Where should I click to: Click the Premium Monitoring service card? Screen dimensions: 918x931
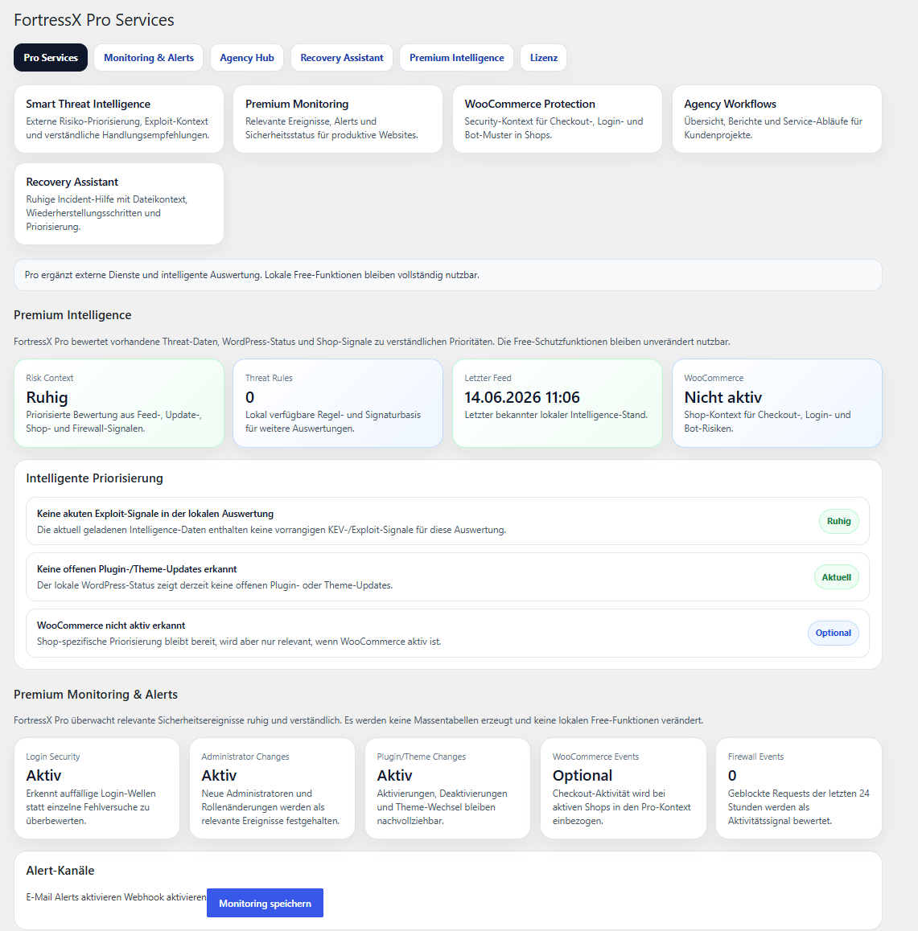coord(338,119)
